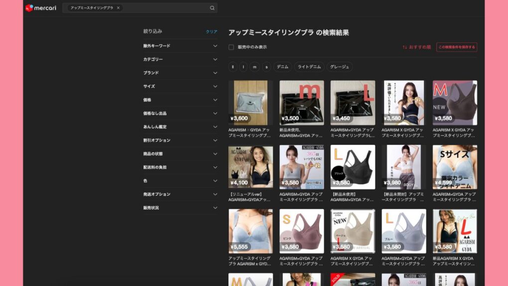Select the ll size chip
The width and height of the screenshot is (508, 286).
pyautogui.click(x=233, y=67)
